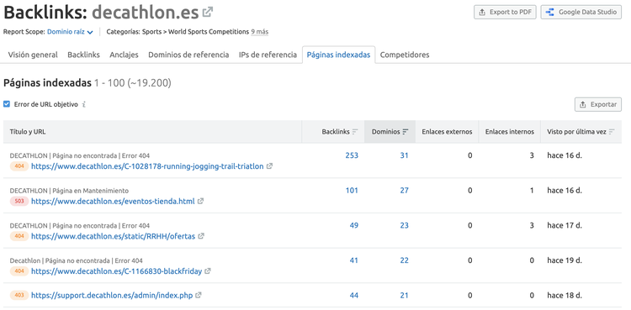Image resolution: width=631 pixels, height=310 pixels.
Task: Click the 403 status badge for support admin page
Action: point(19,295)
